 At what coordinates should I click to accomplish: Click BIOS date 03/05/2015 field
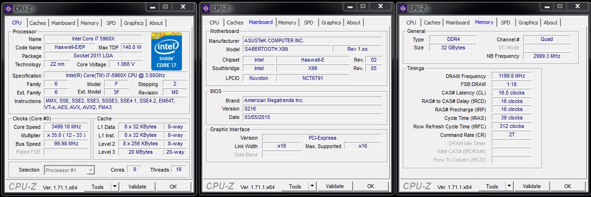(312, 118)
